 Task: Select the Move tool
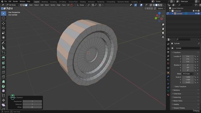pos(3,24)
